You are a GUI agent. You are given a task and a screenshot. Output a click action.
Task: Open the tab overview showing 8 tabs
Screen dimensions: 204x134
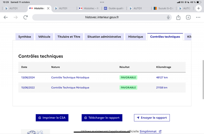click(188, 17)
